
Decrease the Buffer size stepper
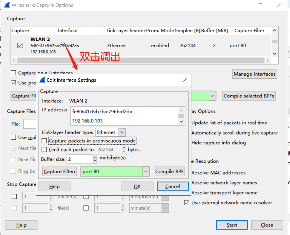(95, 161)
